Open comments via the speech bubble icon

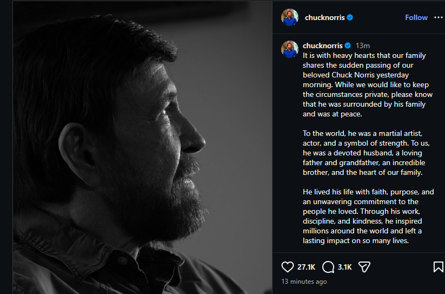[328, 267]
